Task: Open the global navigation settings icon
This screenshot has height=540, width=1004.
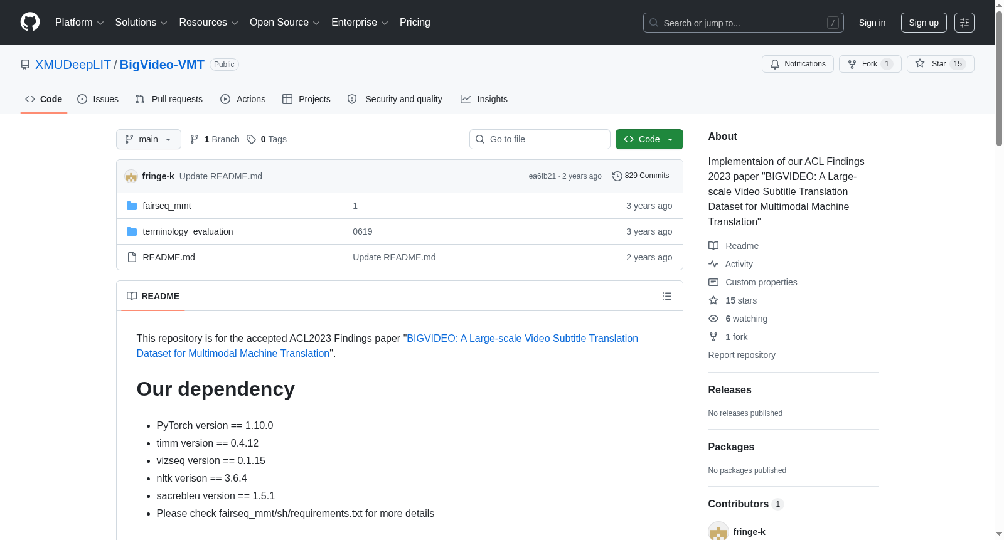Action: [964, 23]
